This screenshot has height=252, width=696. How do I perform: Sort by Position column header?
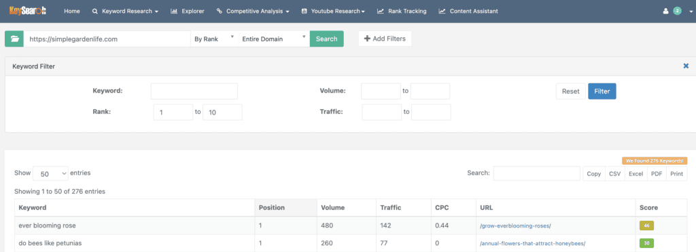[x=286, y=208]
